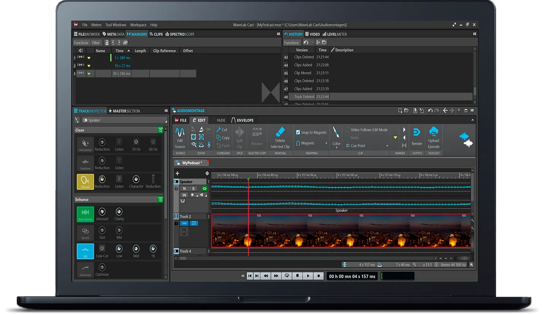544x314 pixels.
Task: Click the Edit Source waveform icon
Action: tap(180, 132)
